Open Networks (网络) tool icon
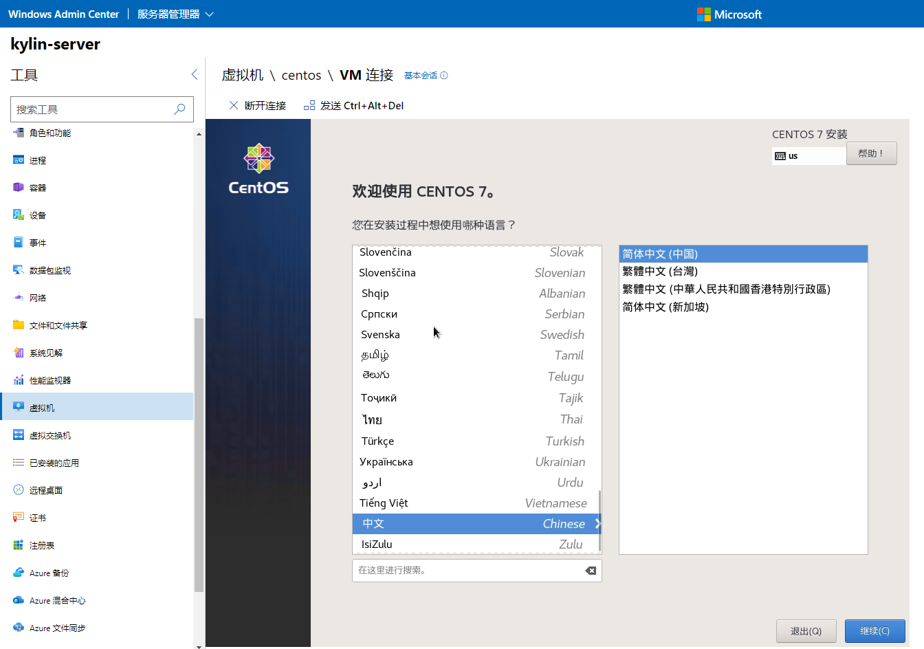This screenshot has height=649, width=924. (x=19, y=298)
